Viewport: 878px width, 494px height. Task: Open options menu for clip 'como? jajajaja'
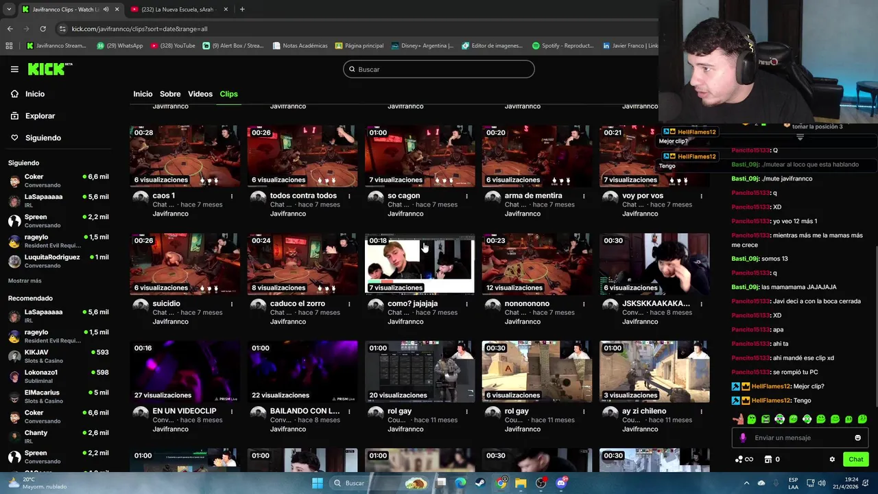[x=466, y=304]
